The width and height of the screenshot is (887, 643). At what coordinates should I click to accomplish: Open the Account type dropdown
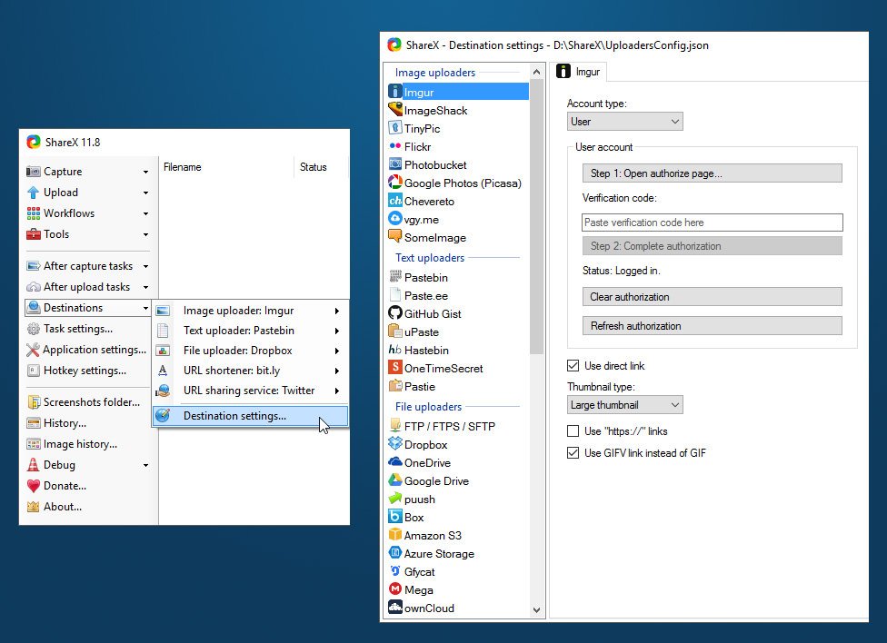point(625,122)
